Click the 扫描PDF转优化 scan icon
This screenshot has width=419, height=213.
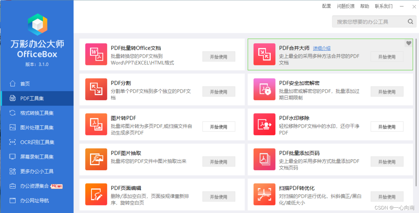pos(264,194)
